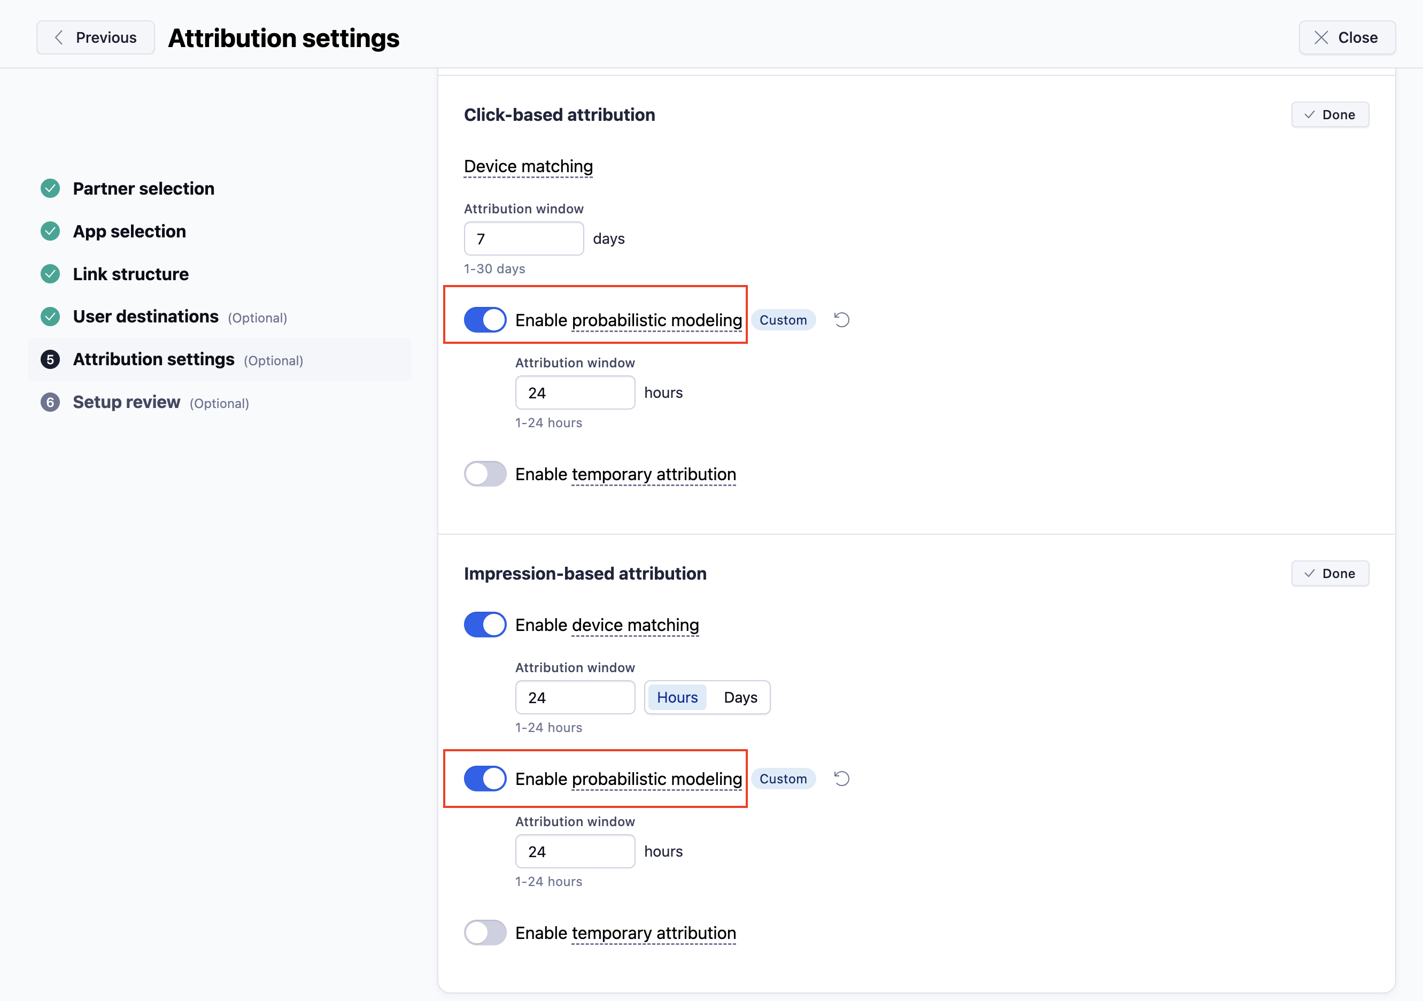Toggle impression-based probabilistic modeling switch
1423x1001 pixels.
click(485, 779)
